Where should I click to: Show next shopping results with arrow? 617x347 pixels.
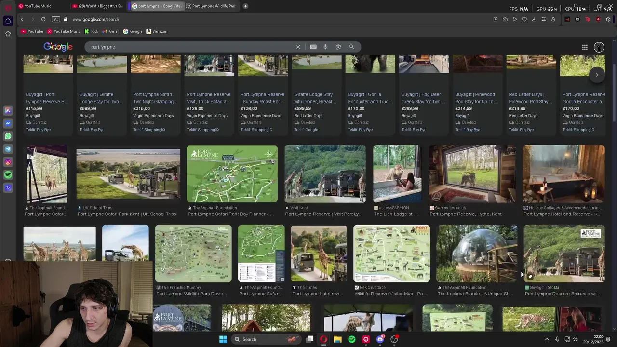click(597, 75)
